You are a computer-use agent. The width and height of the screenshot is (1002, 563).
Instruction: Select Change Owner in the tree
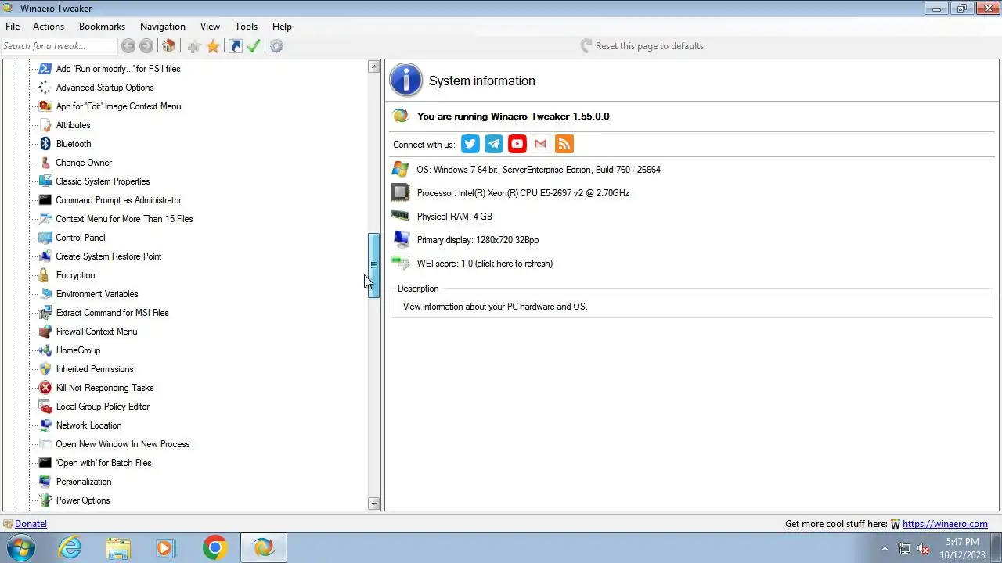pos(84,163)
